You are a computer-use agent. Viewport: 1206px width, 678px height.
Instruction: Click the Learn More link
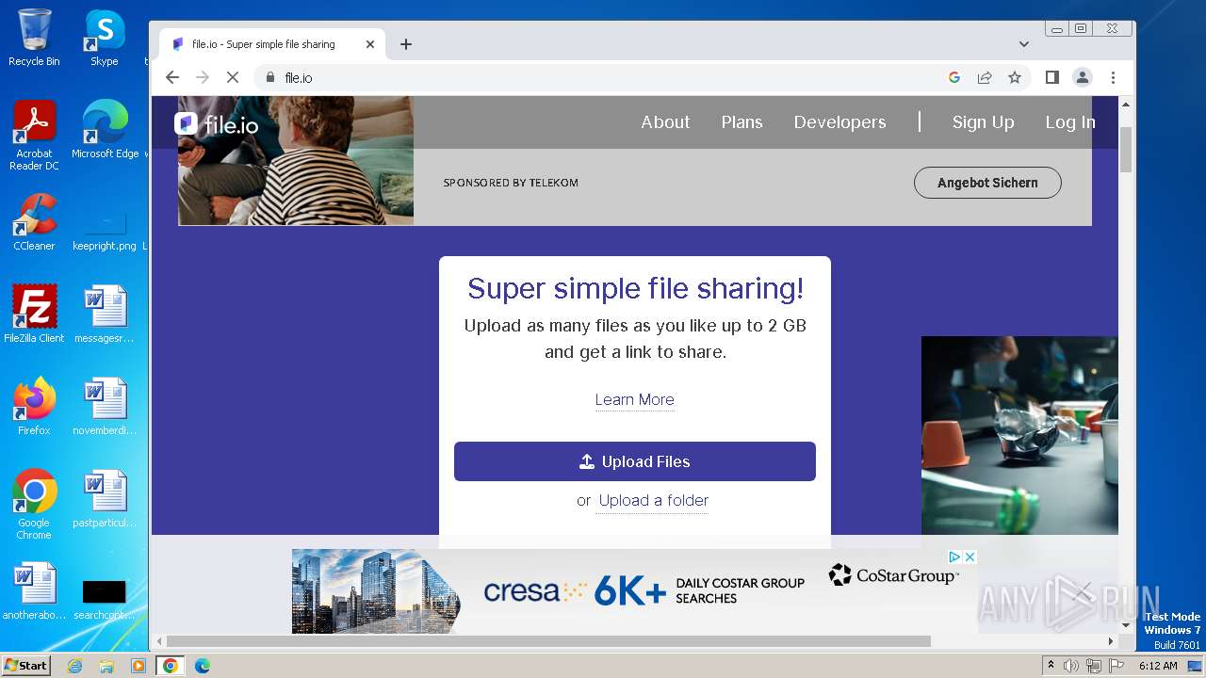coord(634,400)
